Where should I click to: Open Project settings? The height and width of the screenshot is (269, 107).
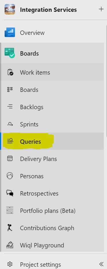[40, 264]
